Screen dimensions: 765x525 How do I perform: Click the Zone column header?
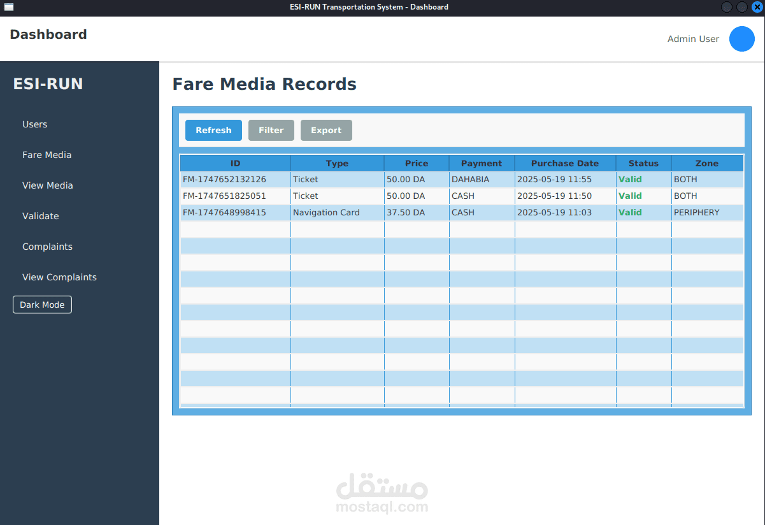tap(707, 163)
